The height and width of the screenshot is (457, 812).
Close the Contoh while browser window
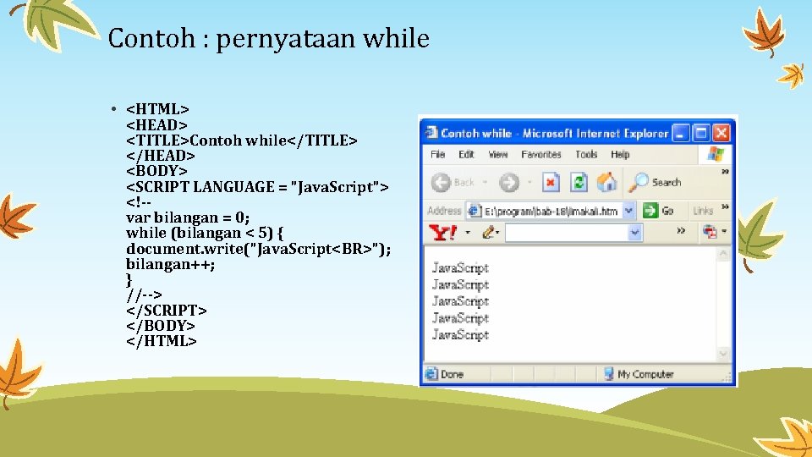[721, 133]
